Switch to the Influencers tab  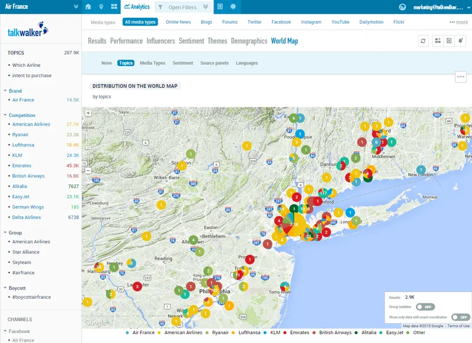[x=160, y=41]
